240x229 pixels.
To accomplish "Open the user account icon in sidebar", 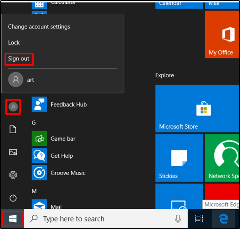I will [13, 107].
